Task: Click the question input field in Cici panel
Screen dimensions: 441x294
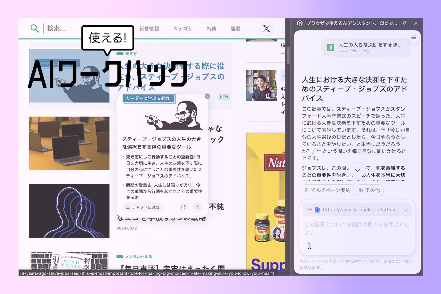Action: [x=353, y=228]
